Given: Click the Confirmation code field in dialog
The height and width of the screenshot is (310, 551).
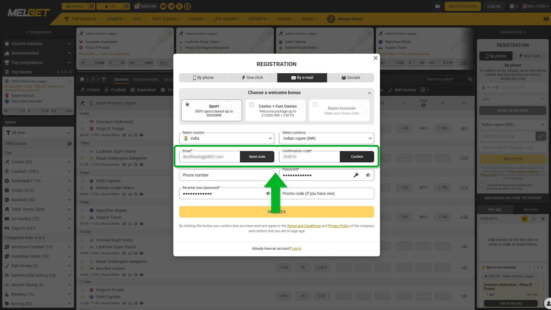Looking at the screenshot, I should tap(309, 157).
